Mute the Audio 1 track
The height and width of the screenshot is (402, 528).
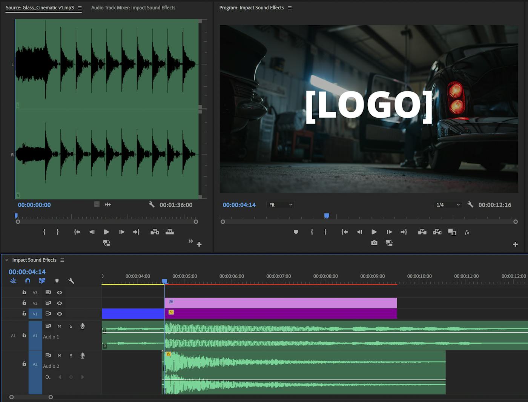click(59, 326)
